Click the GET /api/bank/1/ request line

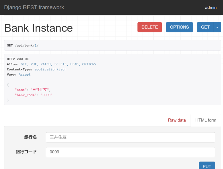click(x=23, y=45)
